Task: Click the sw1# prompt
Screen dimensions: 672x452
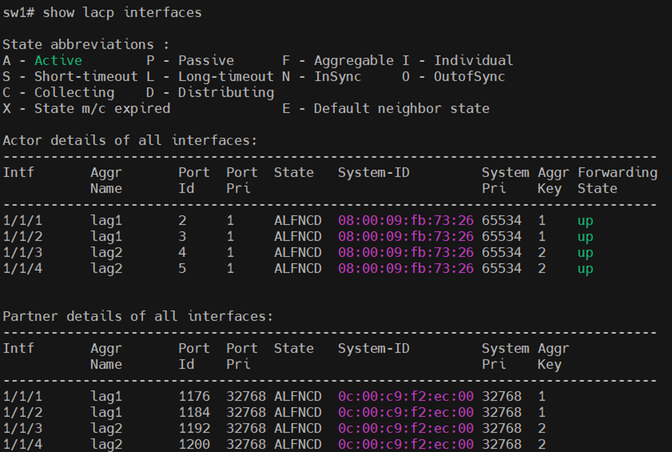Action: tap(19, 12)
